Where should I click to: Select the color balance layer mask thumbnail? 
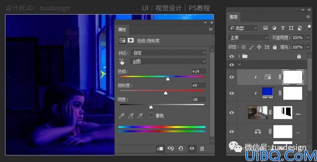coord(283,131)
